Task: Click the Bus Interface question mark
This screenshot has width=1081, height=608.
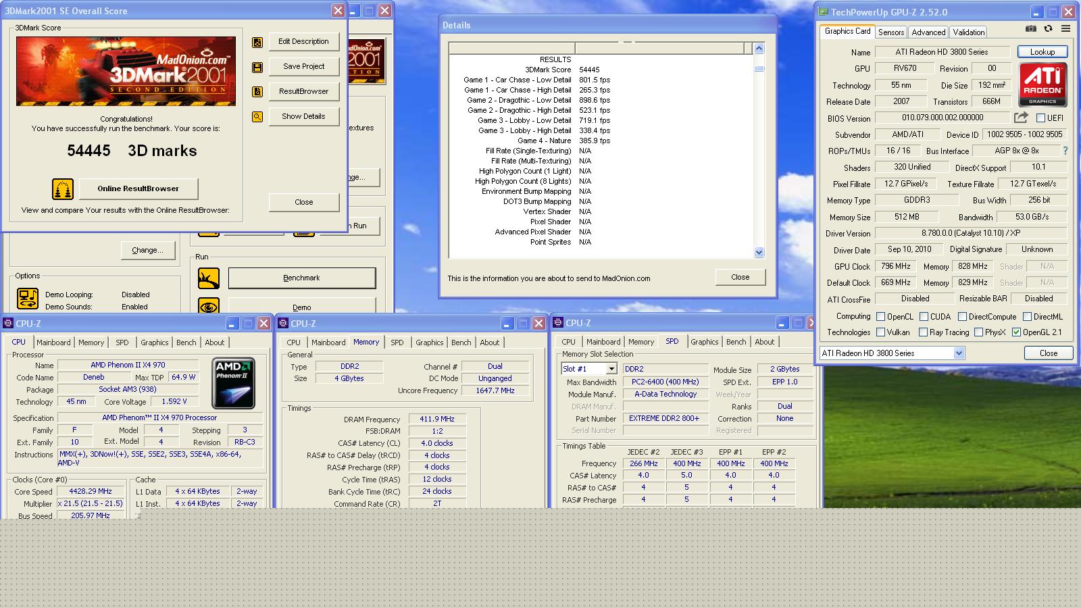Action: point(1065,151)
